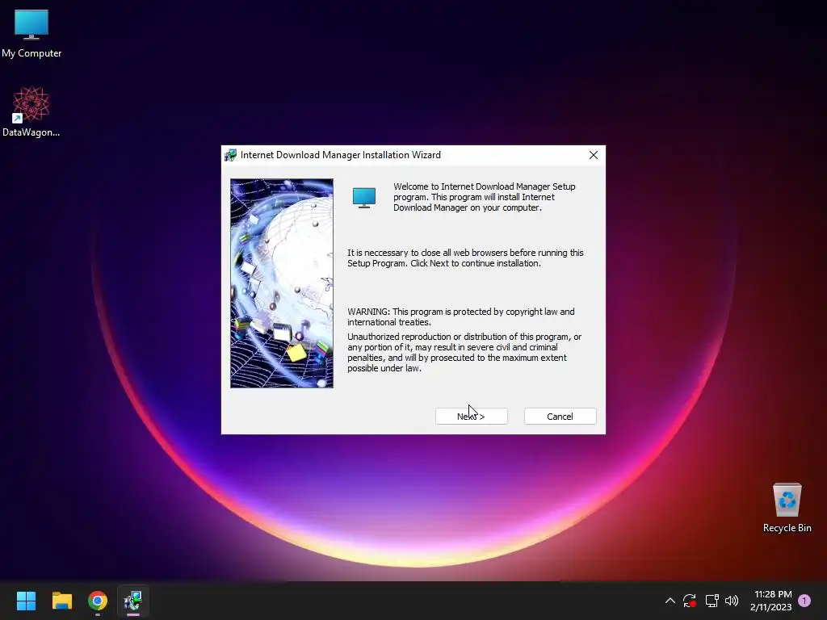This screenshot has width=827, height=620.
Task: Open File Explorer from the taskbar
Action: pos(61,601)
